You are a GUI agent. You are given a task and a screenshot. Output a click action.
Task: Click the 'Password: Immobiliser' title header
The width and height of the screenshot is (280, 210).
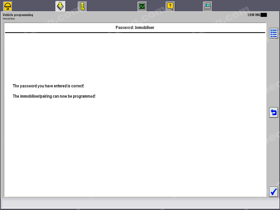(135, 28)
